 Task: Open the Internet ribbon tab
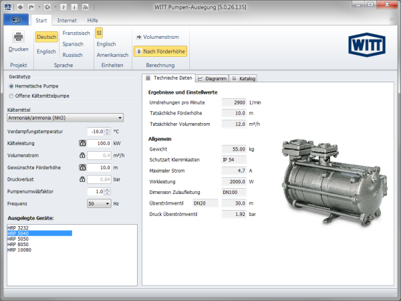[x=67, y=21]
